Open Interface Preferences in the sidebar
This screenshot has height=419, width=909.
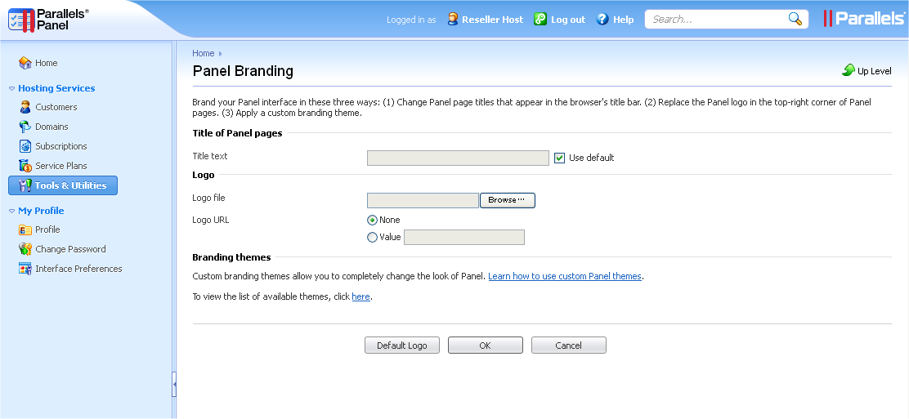[x=78, y=269]
